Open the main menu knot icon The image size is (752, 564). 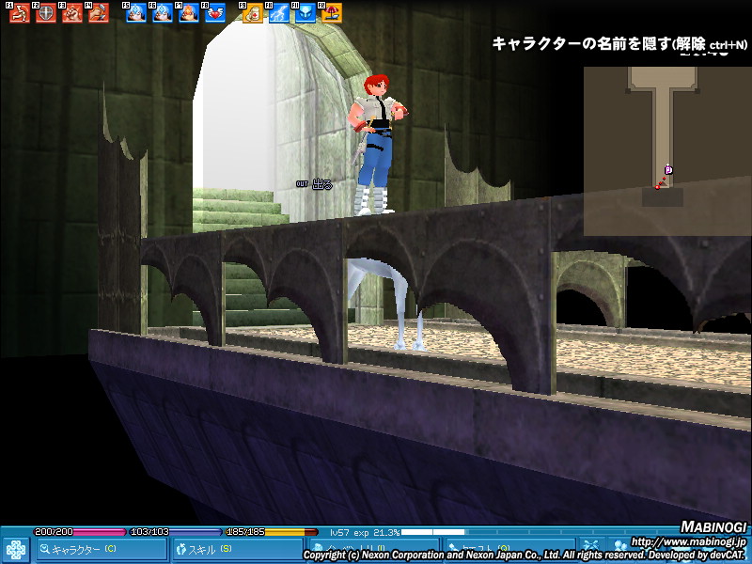(16, 550)
